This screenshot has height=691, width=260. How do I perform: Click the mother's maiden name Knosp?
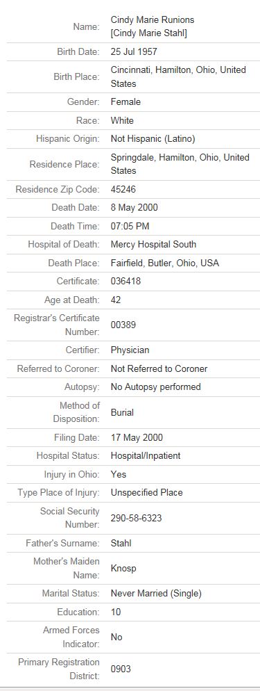pos(123,569)
